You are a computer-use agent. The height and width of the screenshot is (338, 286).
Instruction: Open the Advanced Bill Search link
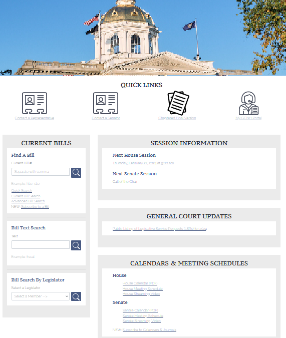tap(28, 201)
